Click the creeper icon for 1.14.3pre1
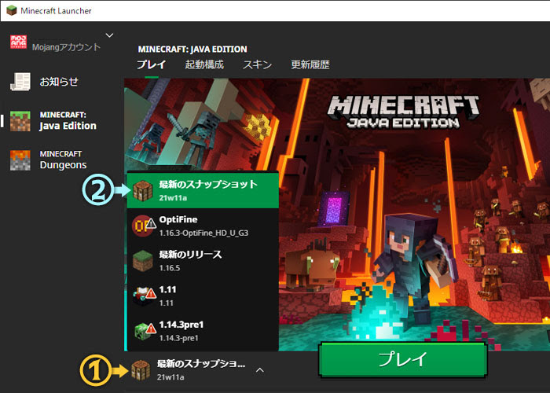This screenshot has width=550, height=393. pos(145,331)
